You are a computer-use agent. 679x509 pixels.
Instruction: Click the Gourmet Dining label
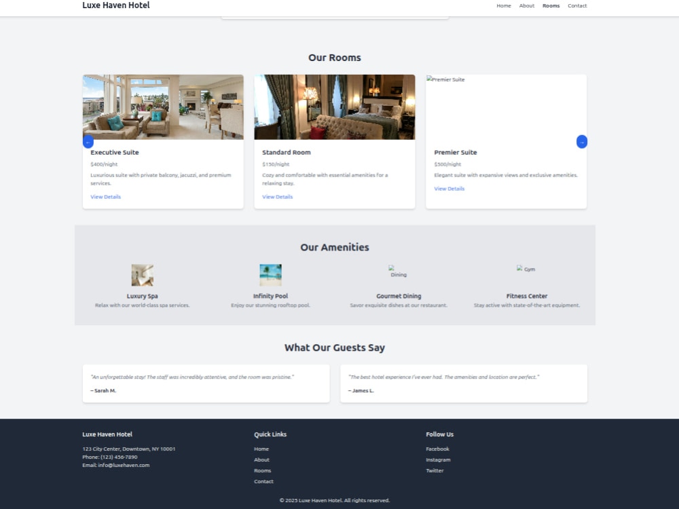399,296
